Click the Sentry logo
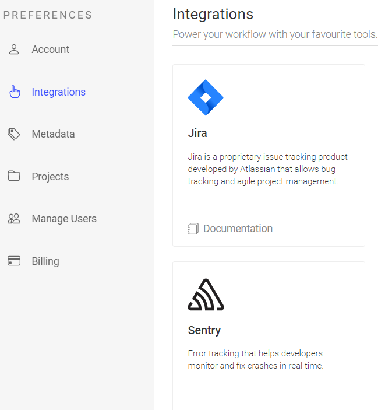The image size is (378, 410). (206, 295)
